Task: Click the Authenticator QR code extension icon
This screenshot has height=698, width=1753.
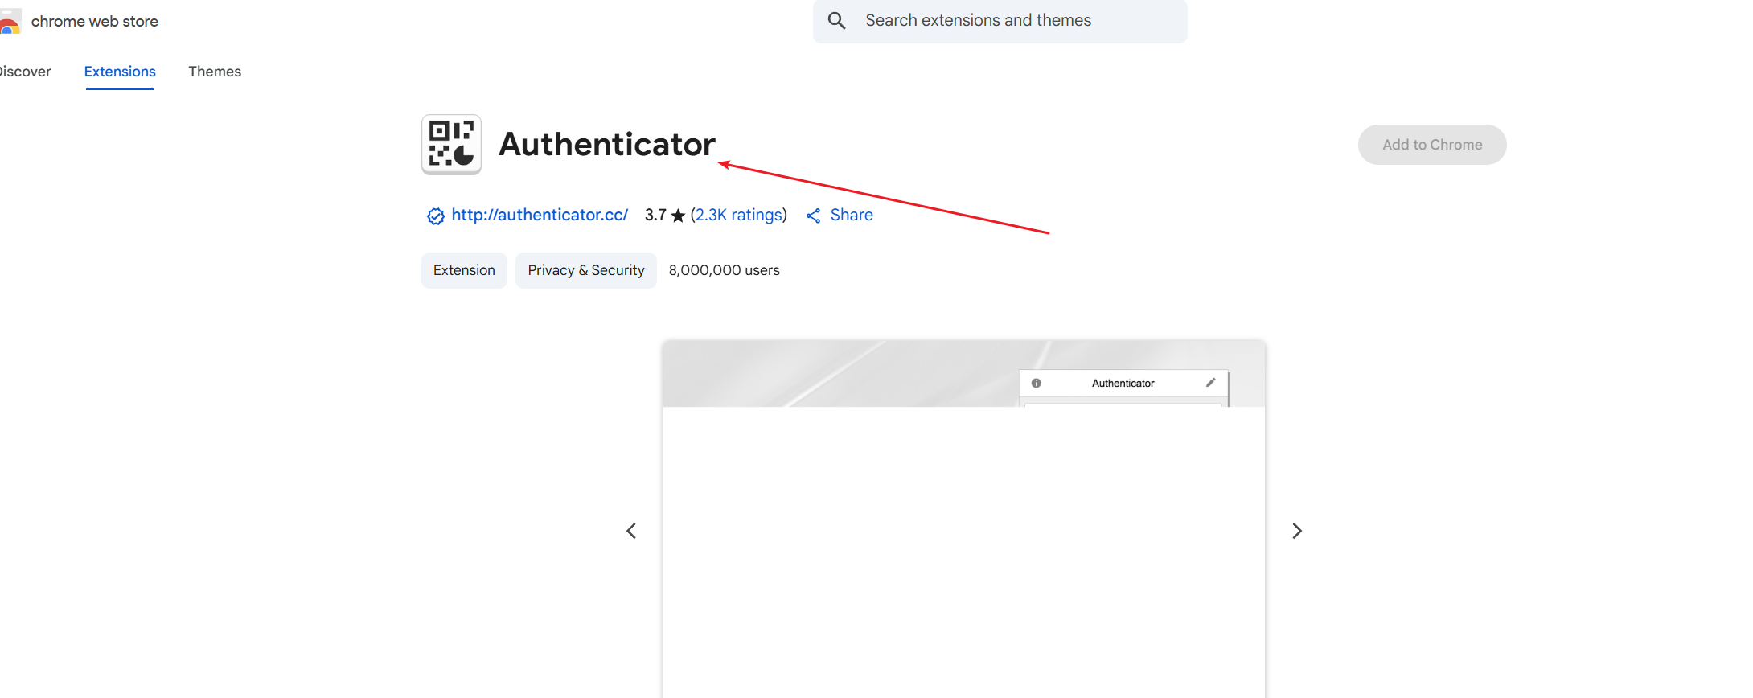Action: [x=451, y=144]
